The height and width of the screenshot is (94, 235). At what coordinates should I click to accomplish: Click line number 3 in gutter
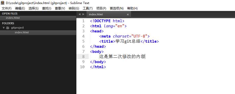click(83, 31)
